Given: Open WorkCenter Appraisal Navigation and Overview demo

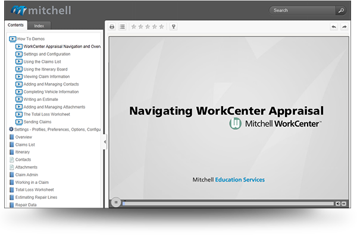Looking at the screenshot, I should tap(62, 46).
